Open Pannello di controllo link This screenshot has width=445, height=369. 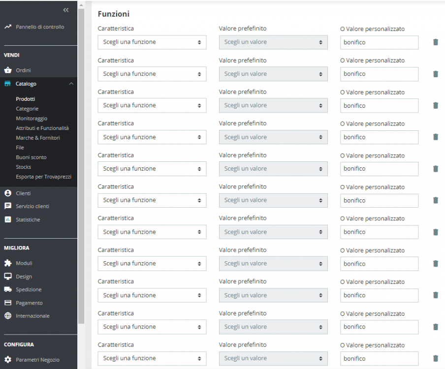40,27
